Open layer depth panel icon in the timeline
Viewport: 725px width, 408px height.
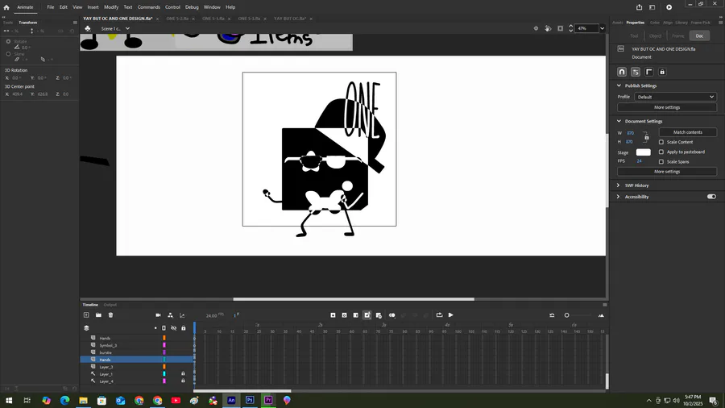click(182, 315)
